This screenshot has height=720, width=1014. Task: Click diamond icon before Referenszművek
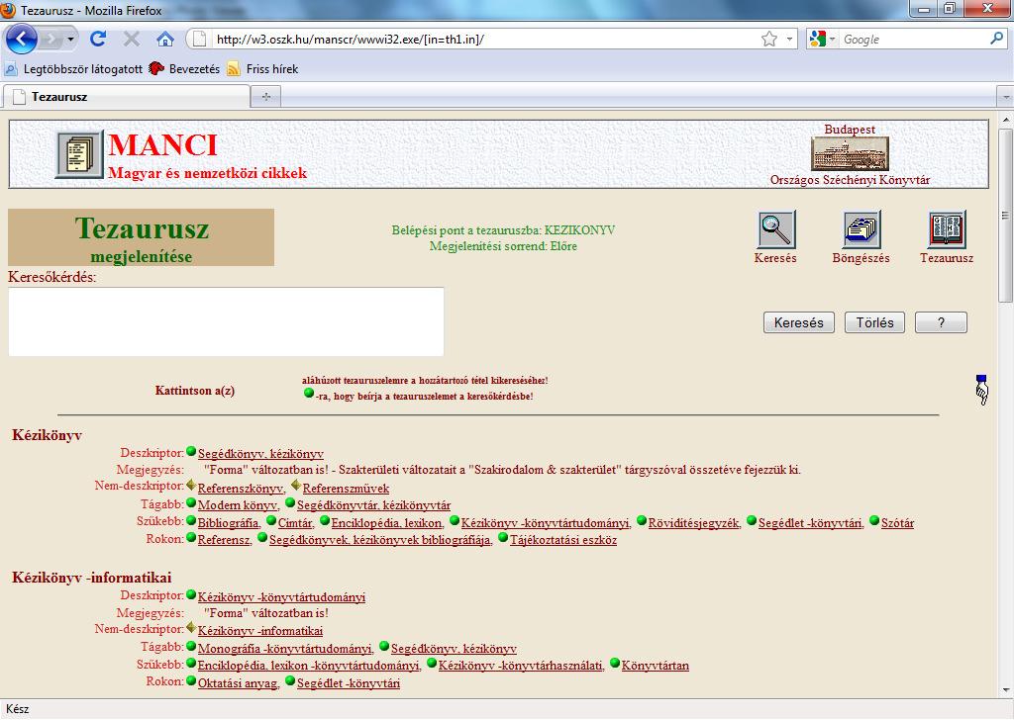point(295,485)
